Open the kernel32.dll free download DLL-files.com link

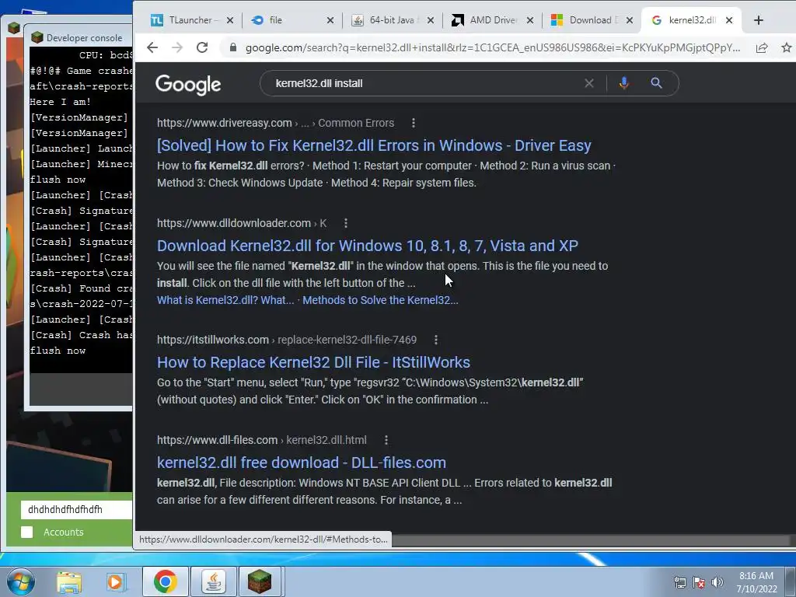tap(302, 463)
